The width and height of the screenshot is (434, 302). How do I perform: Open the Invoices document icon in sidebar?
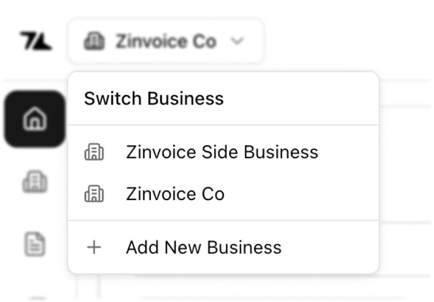[x=34, y=244]
